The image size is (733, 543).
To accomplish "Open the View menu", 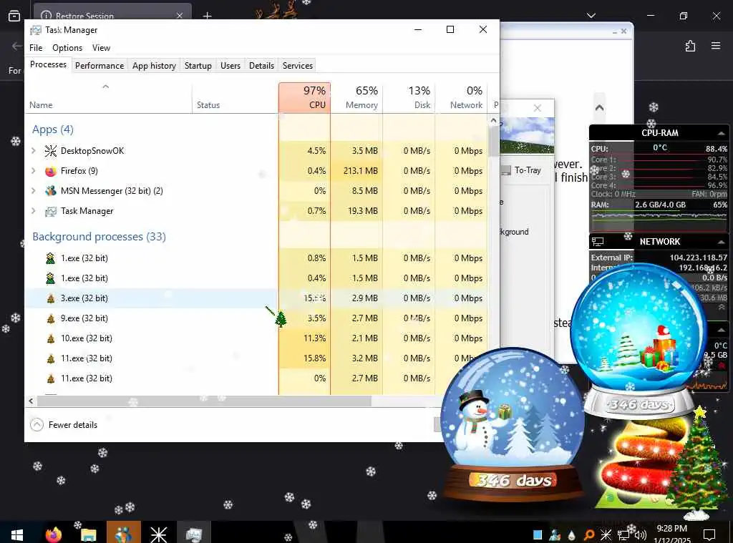I will pos(101,48).
